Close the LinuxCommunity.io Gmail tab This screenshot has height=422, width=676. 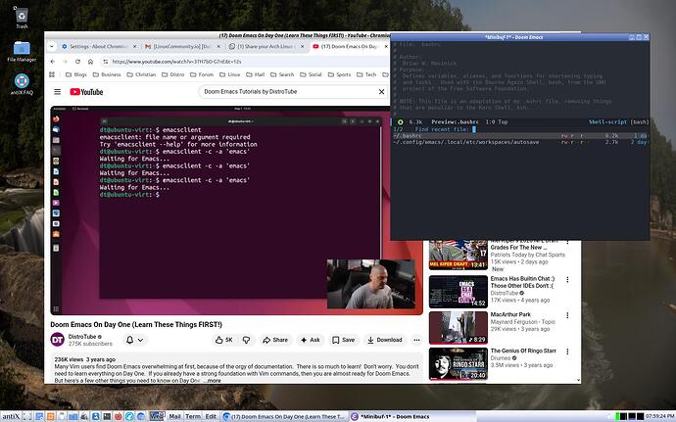[218, 46]
